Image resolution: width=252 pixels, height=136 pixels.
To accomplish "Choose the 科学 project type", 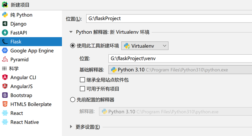I will (x=14, y=68).
